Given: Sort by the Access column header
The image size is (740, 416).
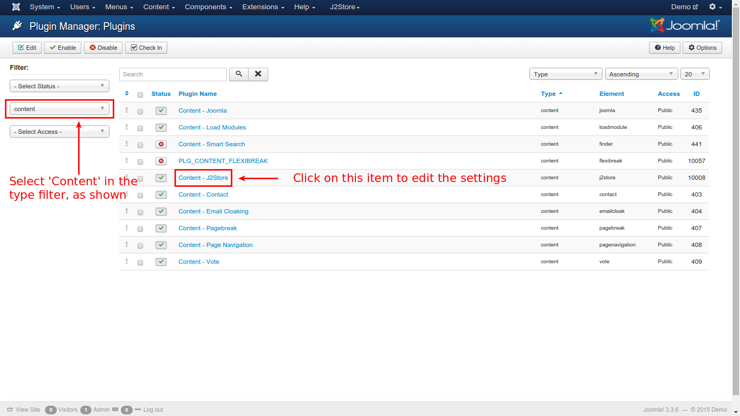Looking at the screenshot, I should click(669, 94).
